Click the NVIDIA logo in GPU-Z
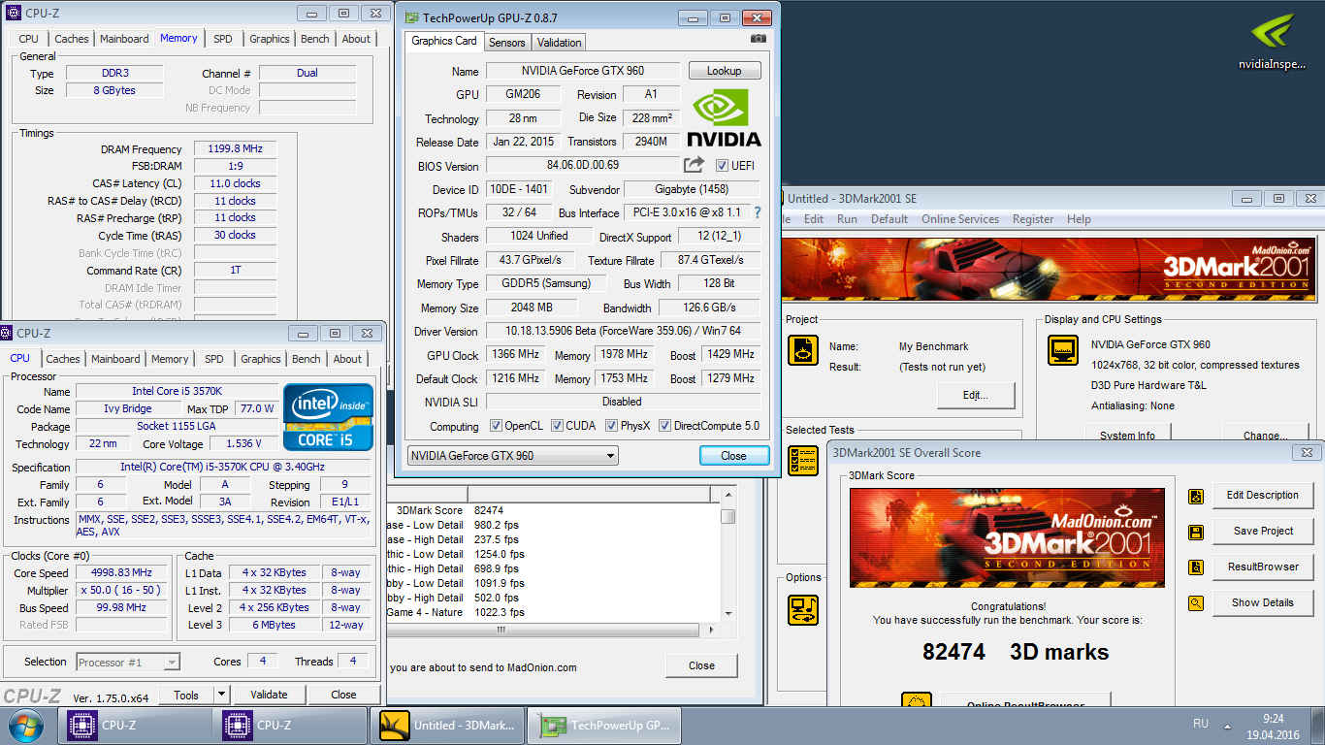 point(724,118)
